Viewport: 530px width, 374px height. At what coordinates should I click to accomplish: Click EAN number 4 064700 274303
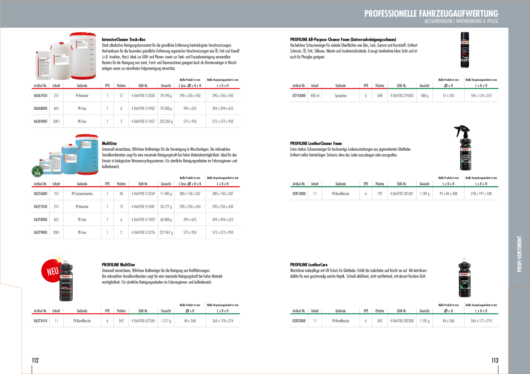[x=402, y=96]
